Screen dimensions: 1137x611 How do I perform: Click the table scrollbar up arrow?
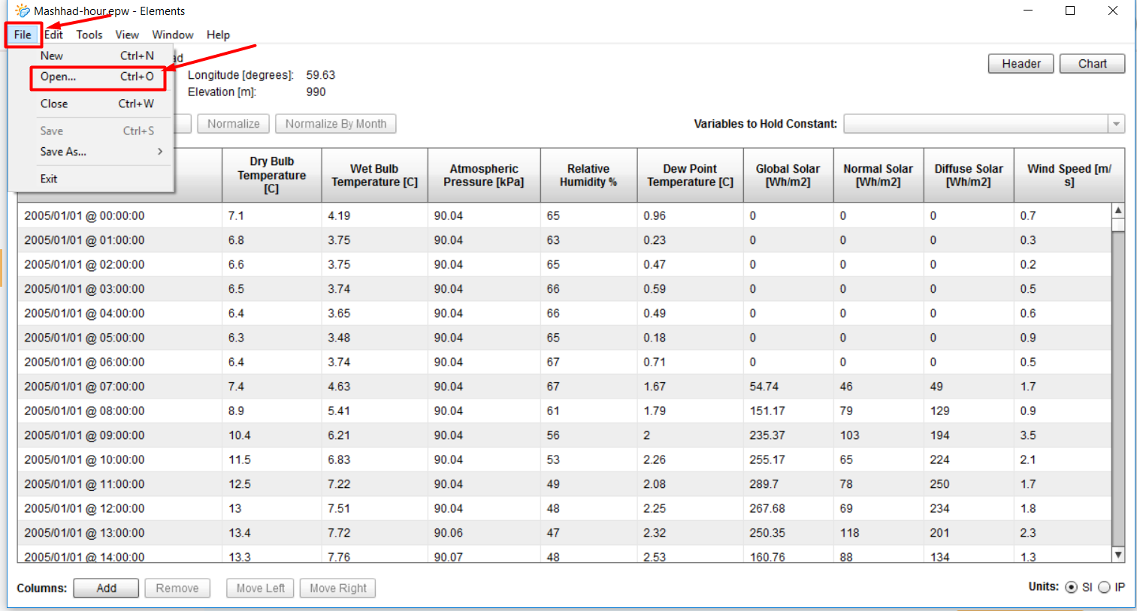click(1118, 210)
